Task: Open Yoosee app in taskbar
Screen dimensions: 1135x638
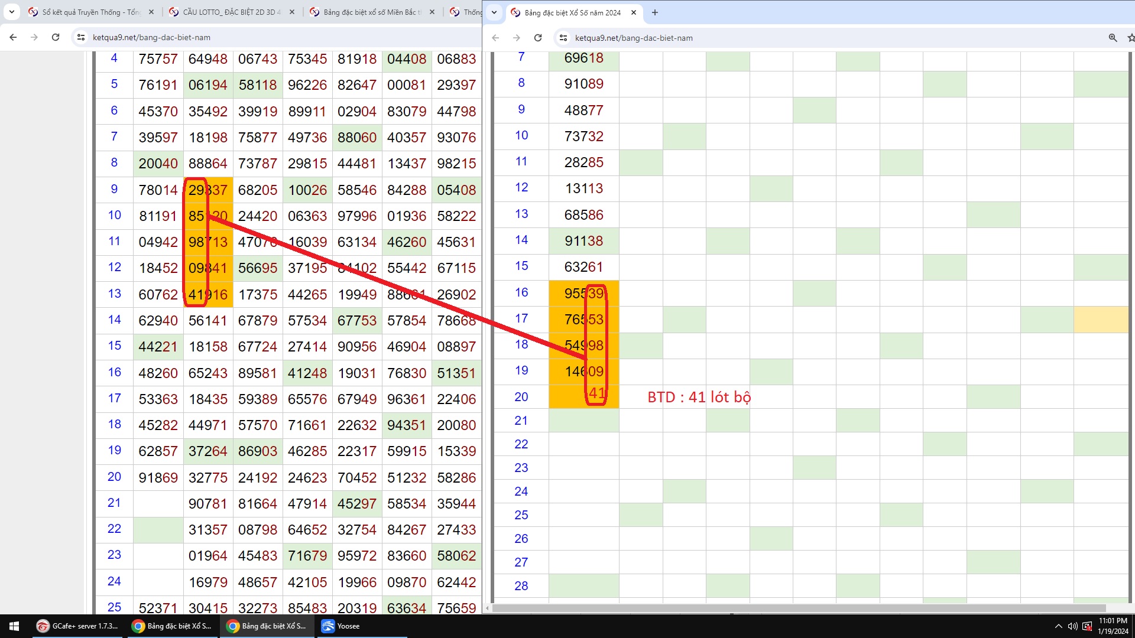Action: (x=341, y=626)
